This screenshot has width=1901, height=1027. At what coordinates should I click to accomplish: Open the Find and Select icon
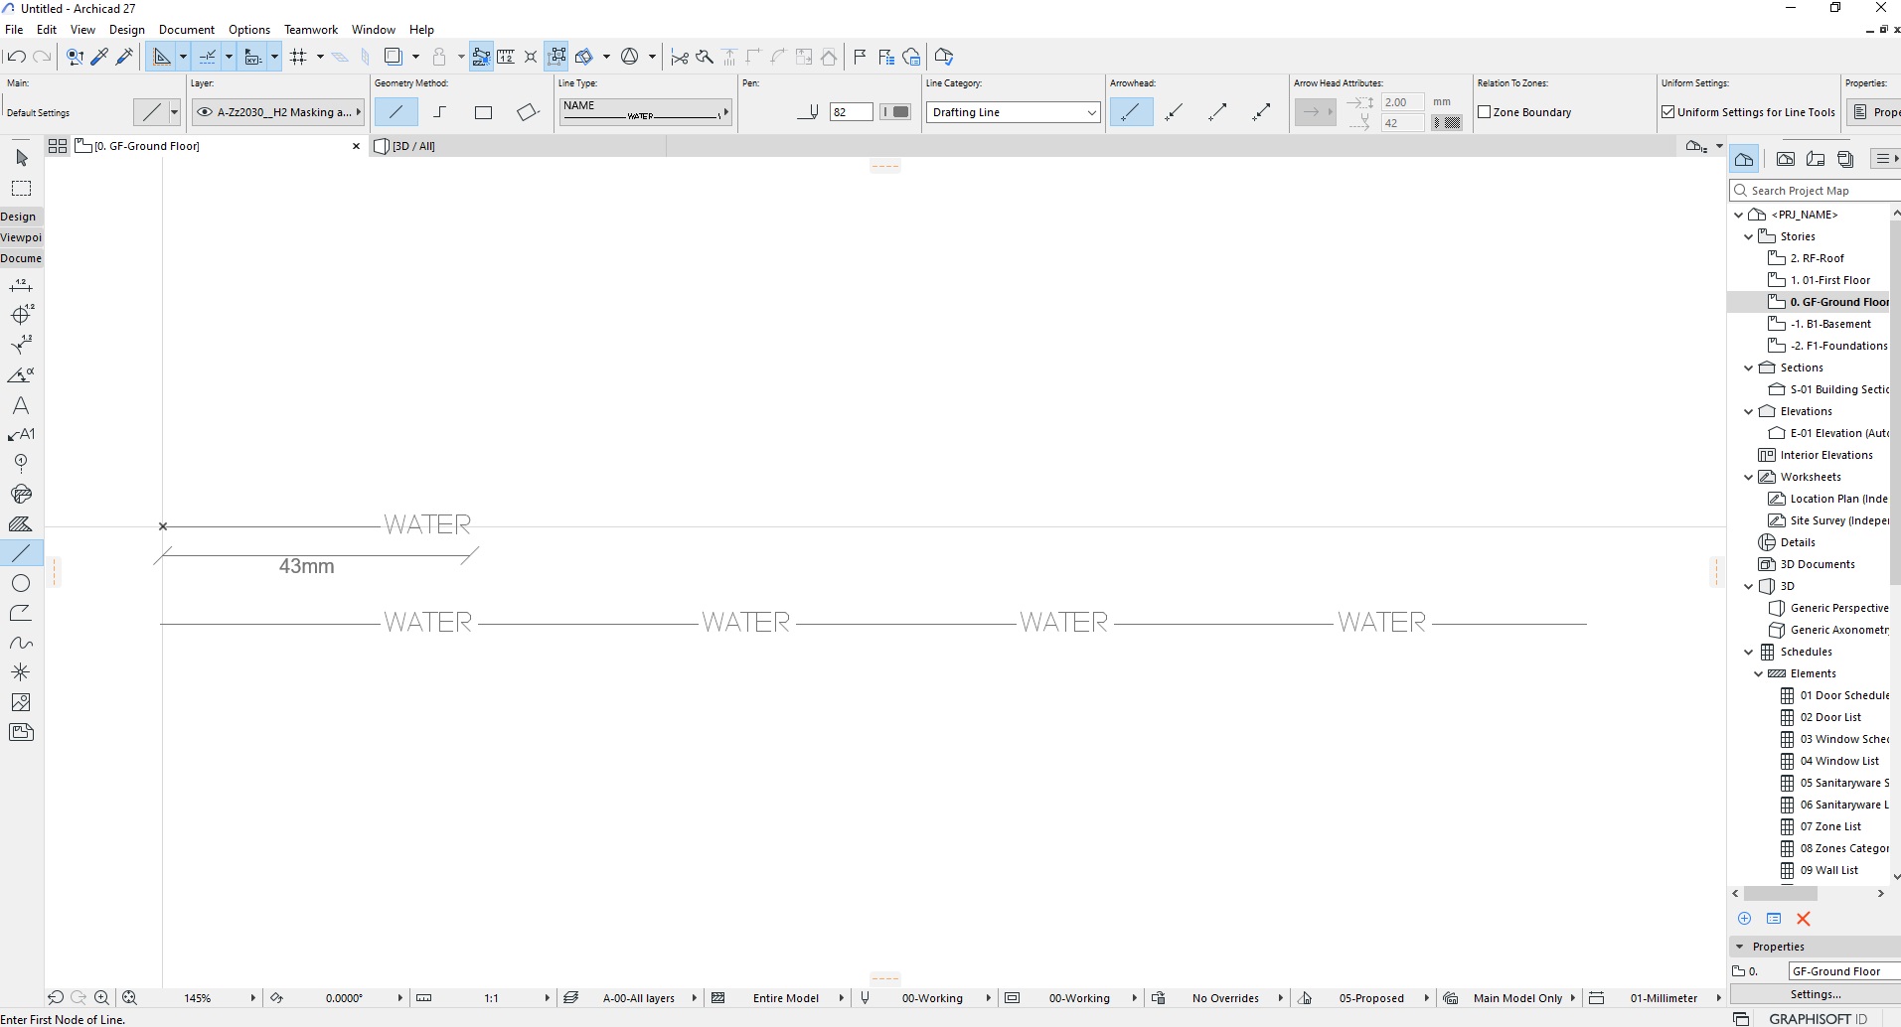point(75,57)
